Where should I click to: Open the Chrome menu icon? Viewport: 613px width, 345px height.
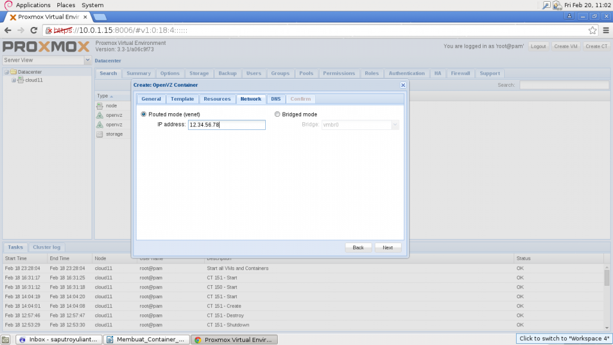coord(606,30)
